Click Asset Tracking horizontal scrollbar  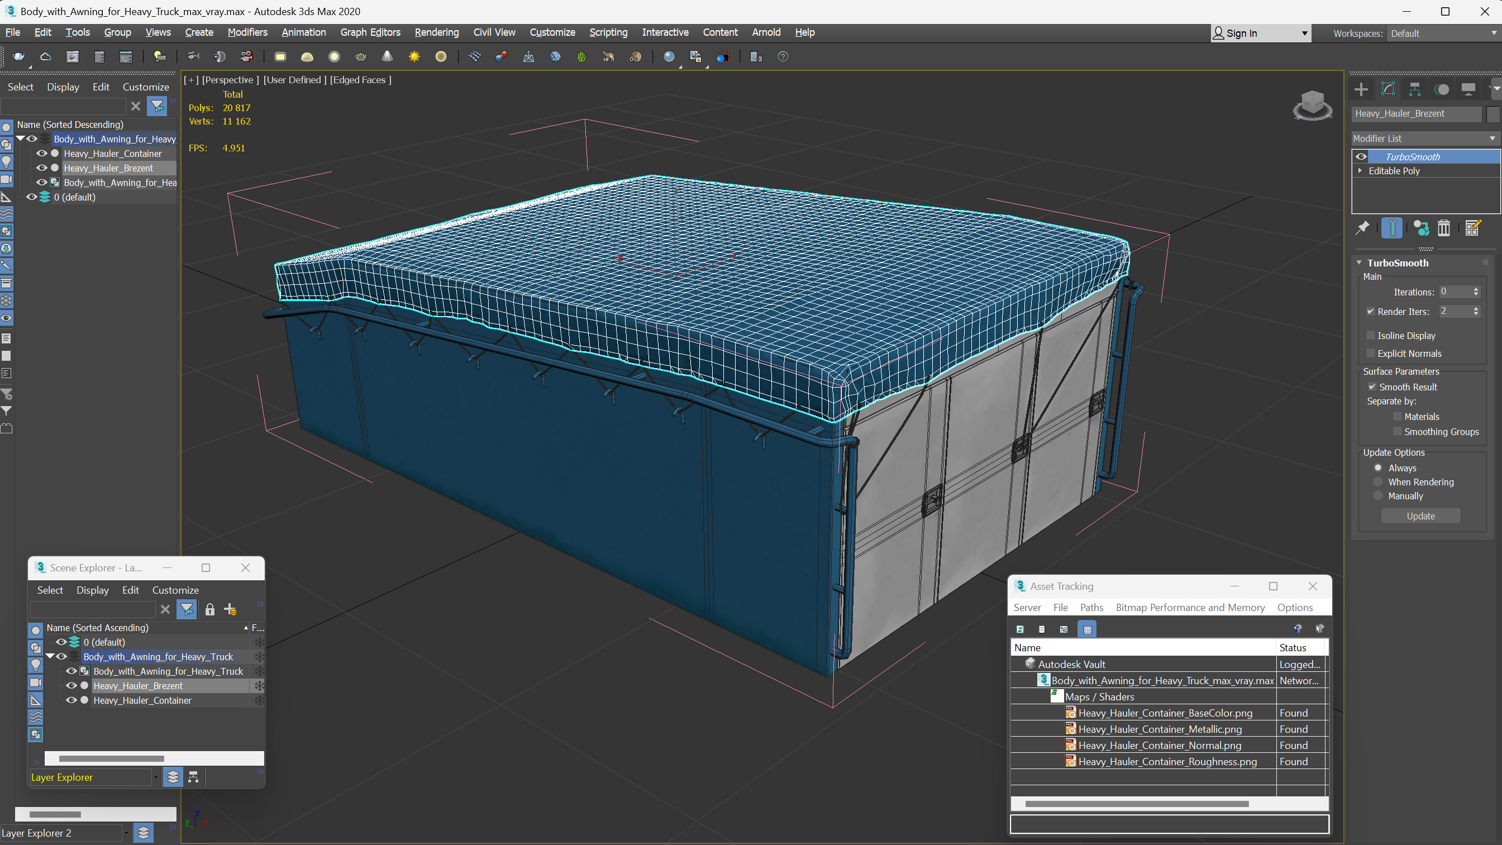click(x=1136, y=804)
